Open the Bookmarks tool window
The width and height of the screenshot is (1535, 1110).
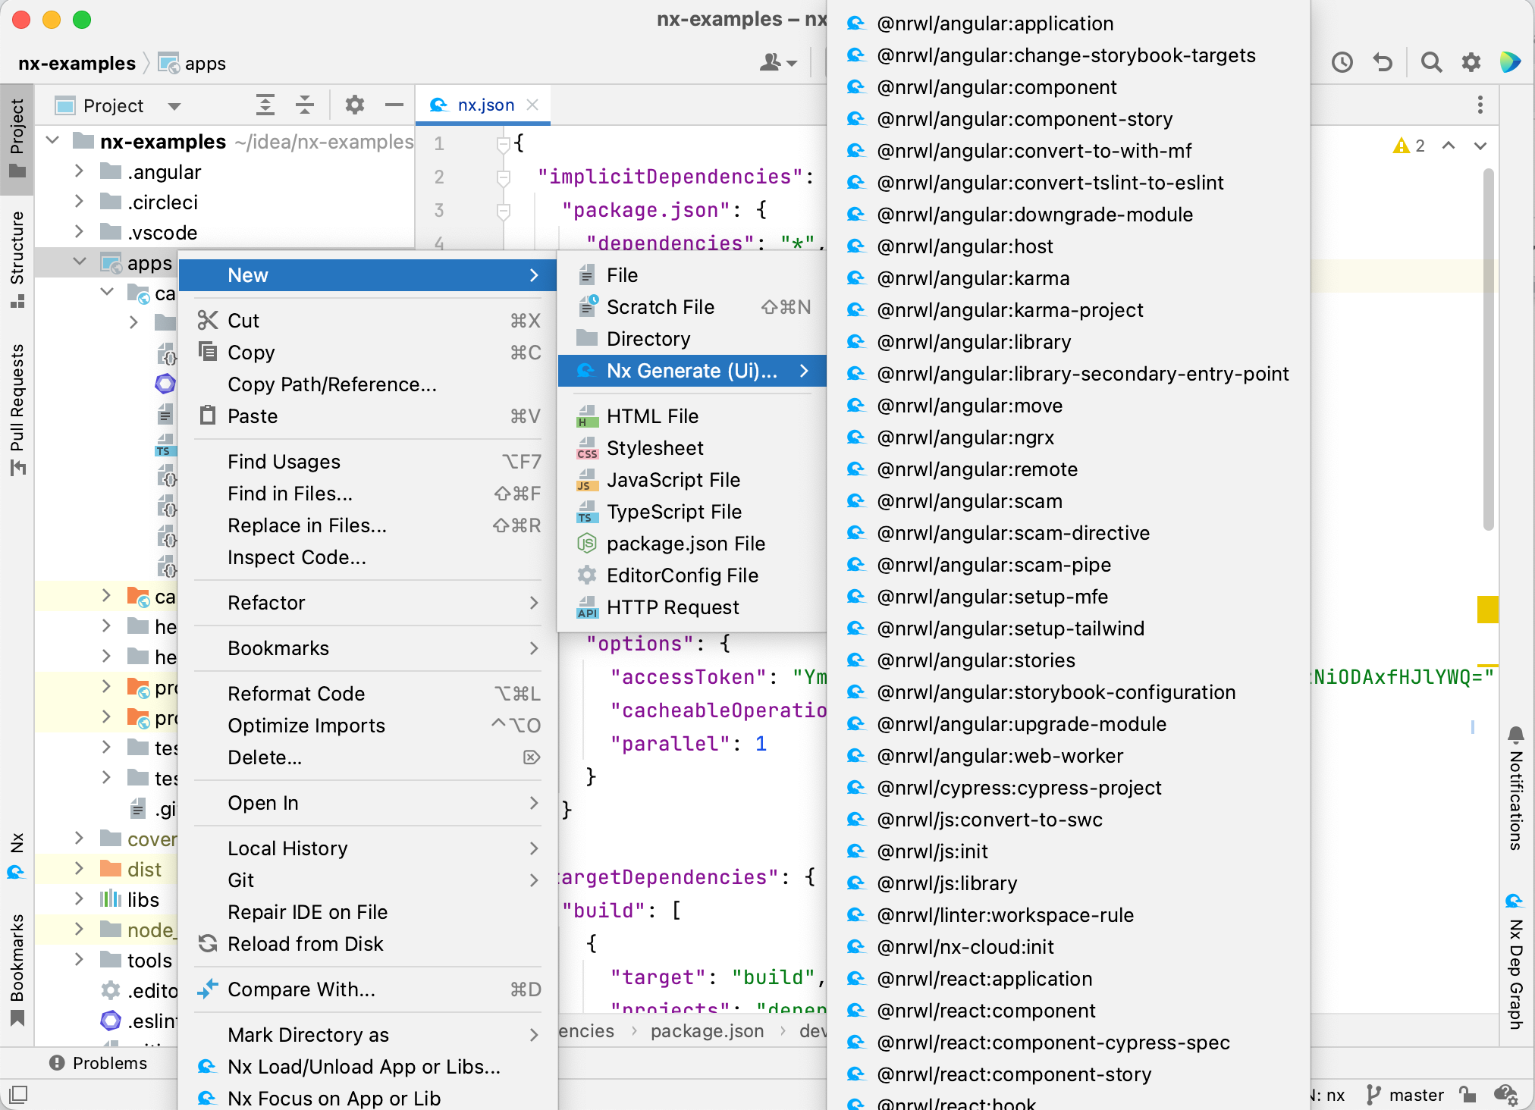pyautogui.click(x=17, y=969)
